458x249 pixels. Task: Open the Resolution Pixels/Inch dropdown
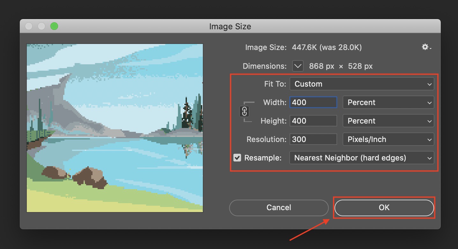(388, 139)
